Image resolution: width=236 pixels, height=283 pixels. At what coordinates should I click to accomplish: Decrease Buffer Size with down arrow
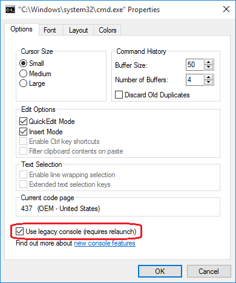[x=208, y=67]
